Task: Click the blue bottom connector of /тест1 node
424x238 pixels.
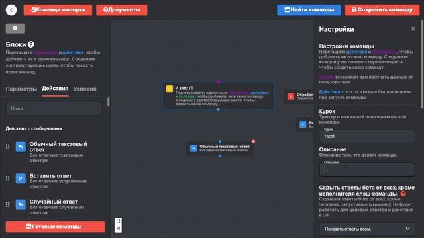Action: 218,110
